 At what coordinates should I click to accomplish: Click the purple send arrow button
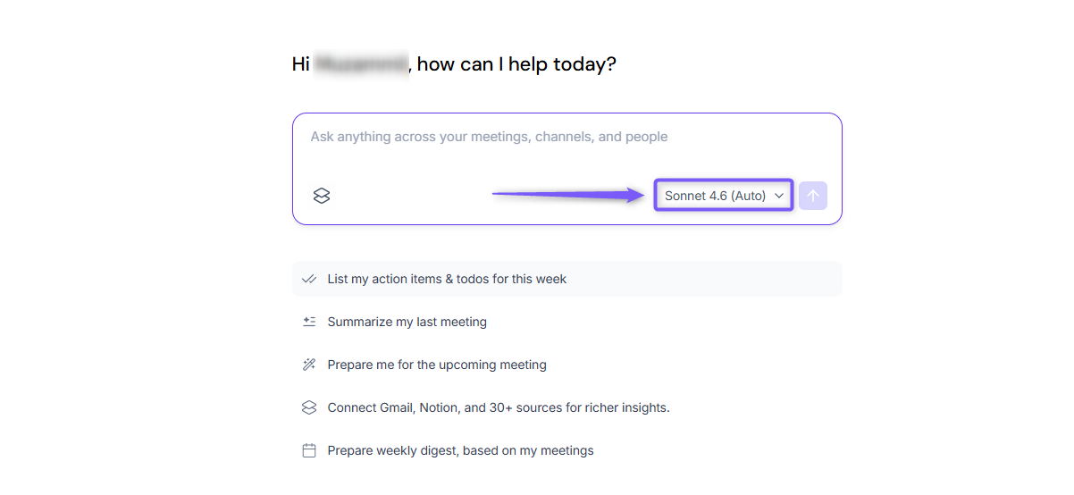pos(813,196)
